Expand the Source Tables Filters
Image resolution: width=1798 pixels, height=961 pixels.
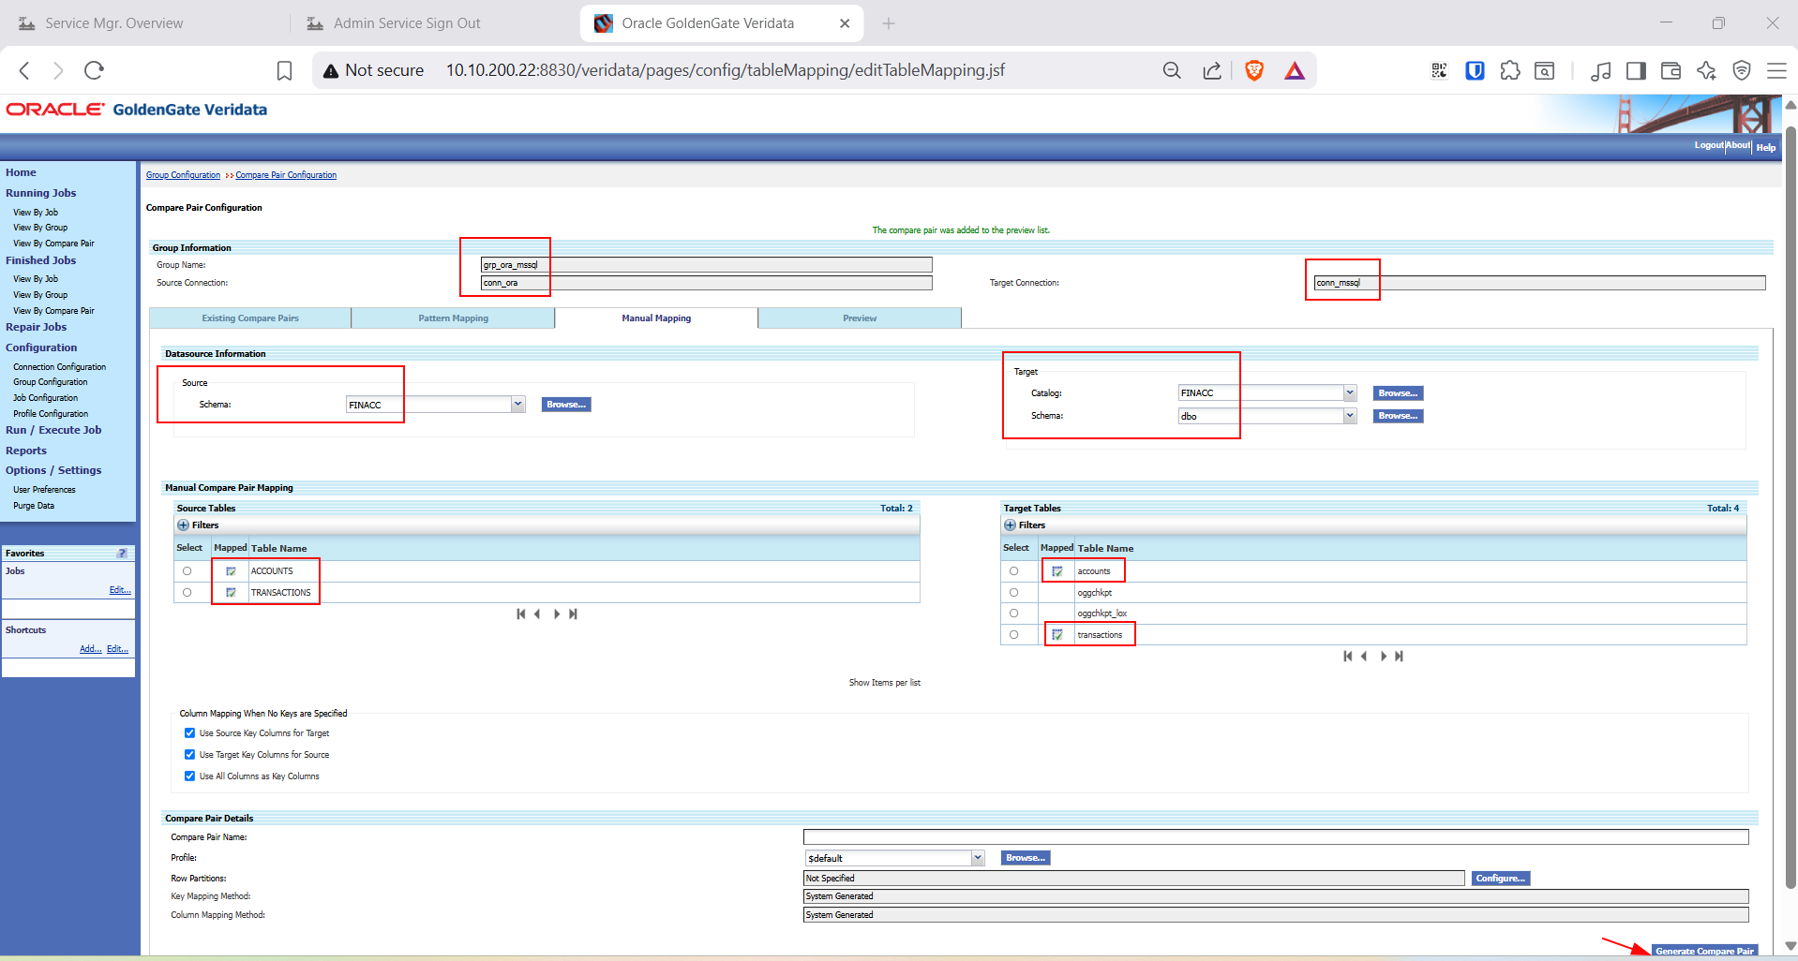pos(184,525)
